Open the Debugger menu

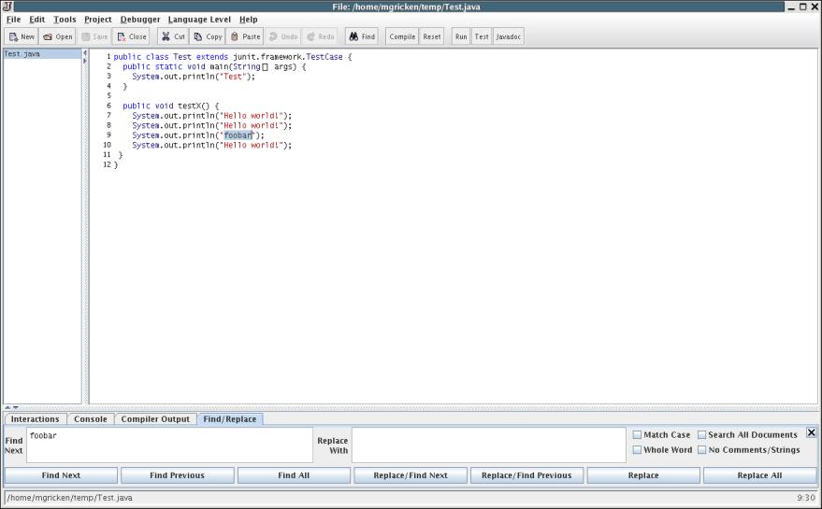pyautogui.click(x=139, y=20)
